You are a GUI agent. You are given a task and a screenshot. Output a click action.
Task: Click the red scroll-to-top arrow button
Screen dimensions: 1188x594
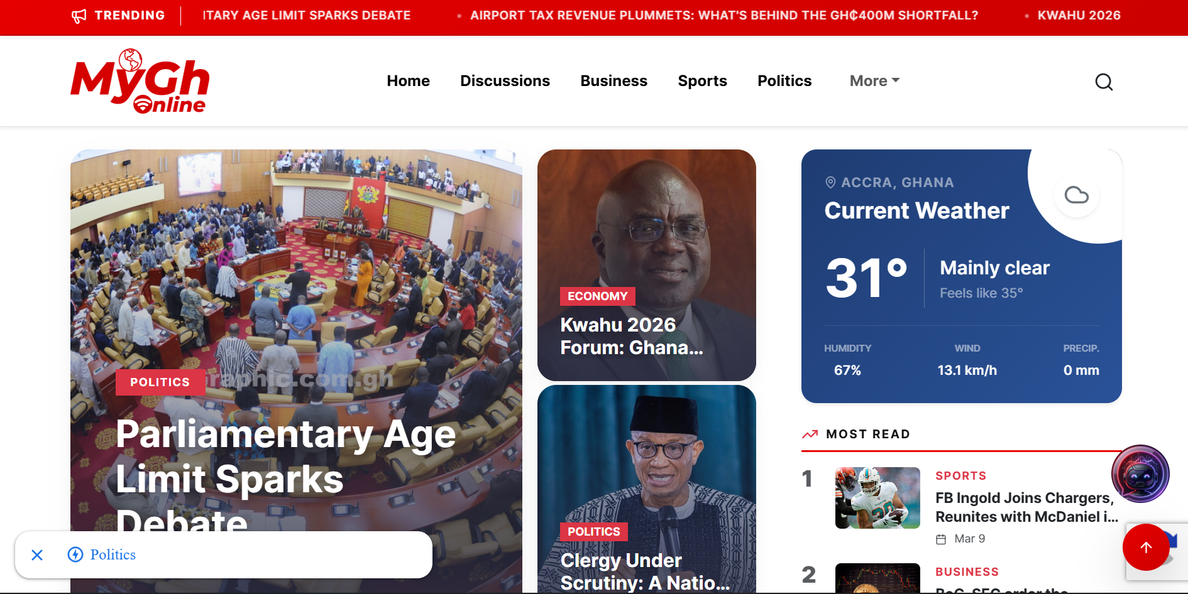click(x=1146, y=548)
